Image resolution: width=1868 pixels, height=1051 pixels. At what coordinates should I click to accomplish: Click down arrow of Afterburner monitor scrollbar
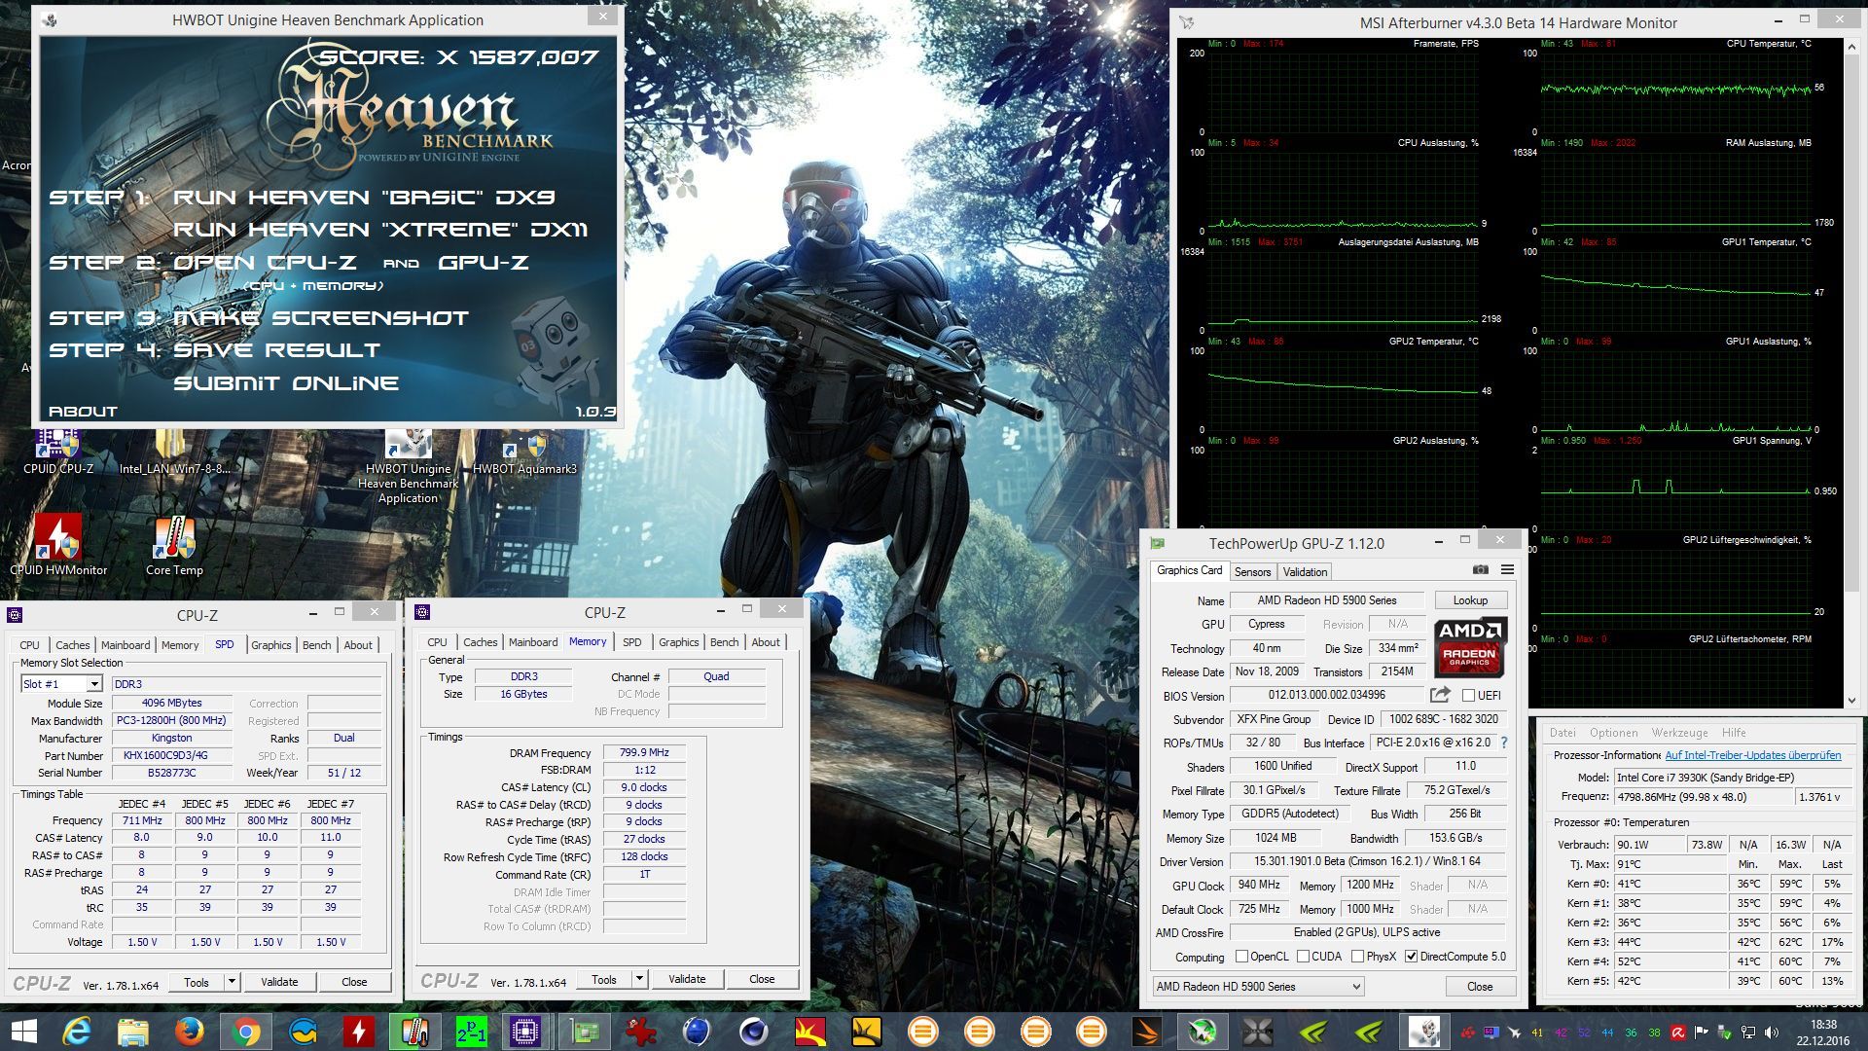coord(1851,700)
